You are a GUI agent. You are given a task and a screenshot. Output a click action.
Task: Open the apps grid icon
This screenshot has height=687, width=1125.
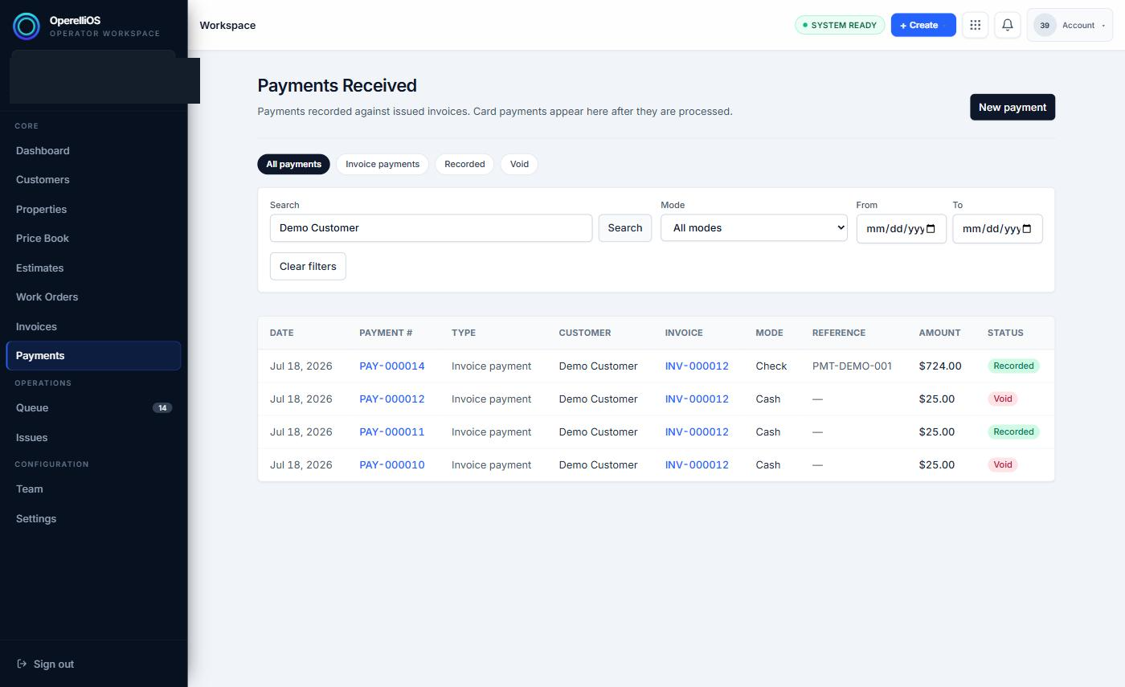[975, 25]
